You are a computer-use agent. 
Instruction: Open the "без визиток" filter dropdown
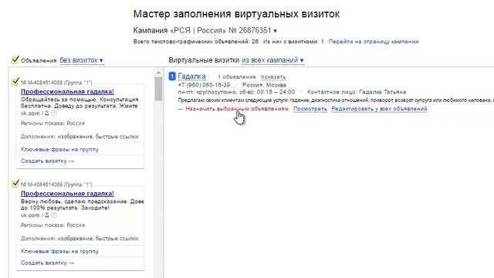pos(81,60)
